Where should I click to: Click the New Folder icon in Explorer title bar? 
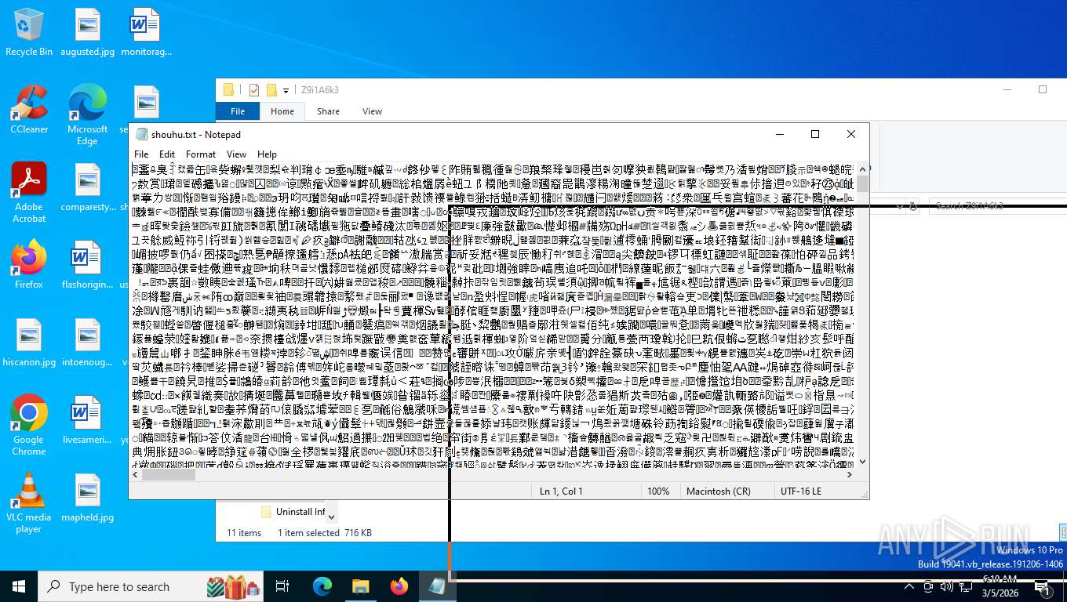[271, 90]
